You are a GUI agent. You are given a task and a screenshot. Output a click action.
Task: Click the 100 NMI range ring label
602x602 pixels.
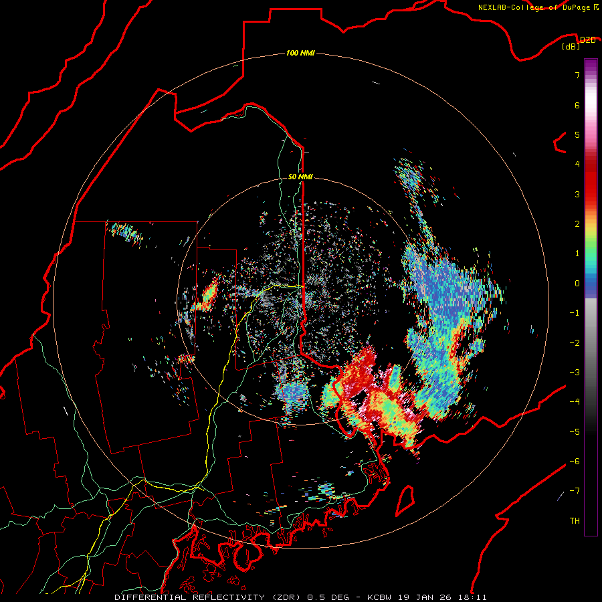coord(300,53)
